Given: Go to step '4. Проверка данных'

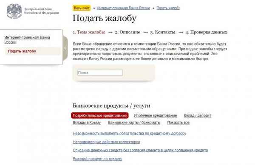Looking at the screenshot, I should [x=207, y=32].
